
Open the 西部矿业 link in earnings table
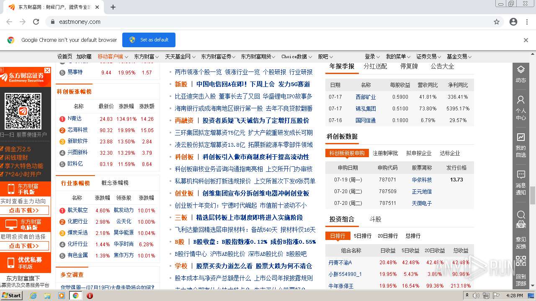(x=366, y=97)
